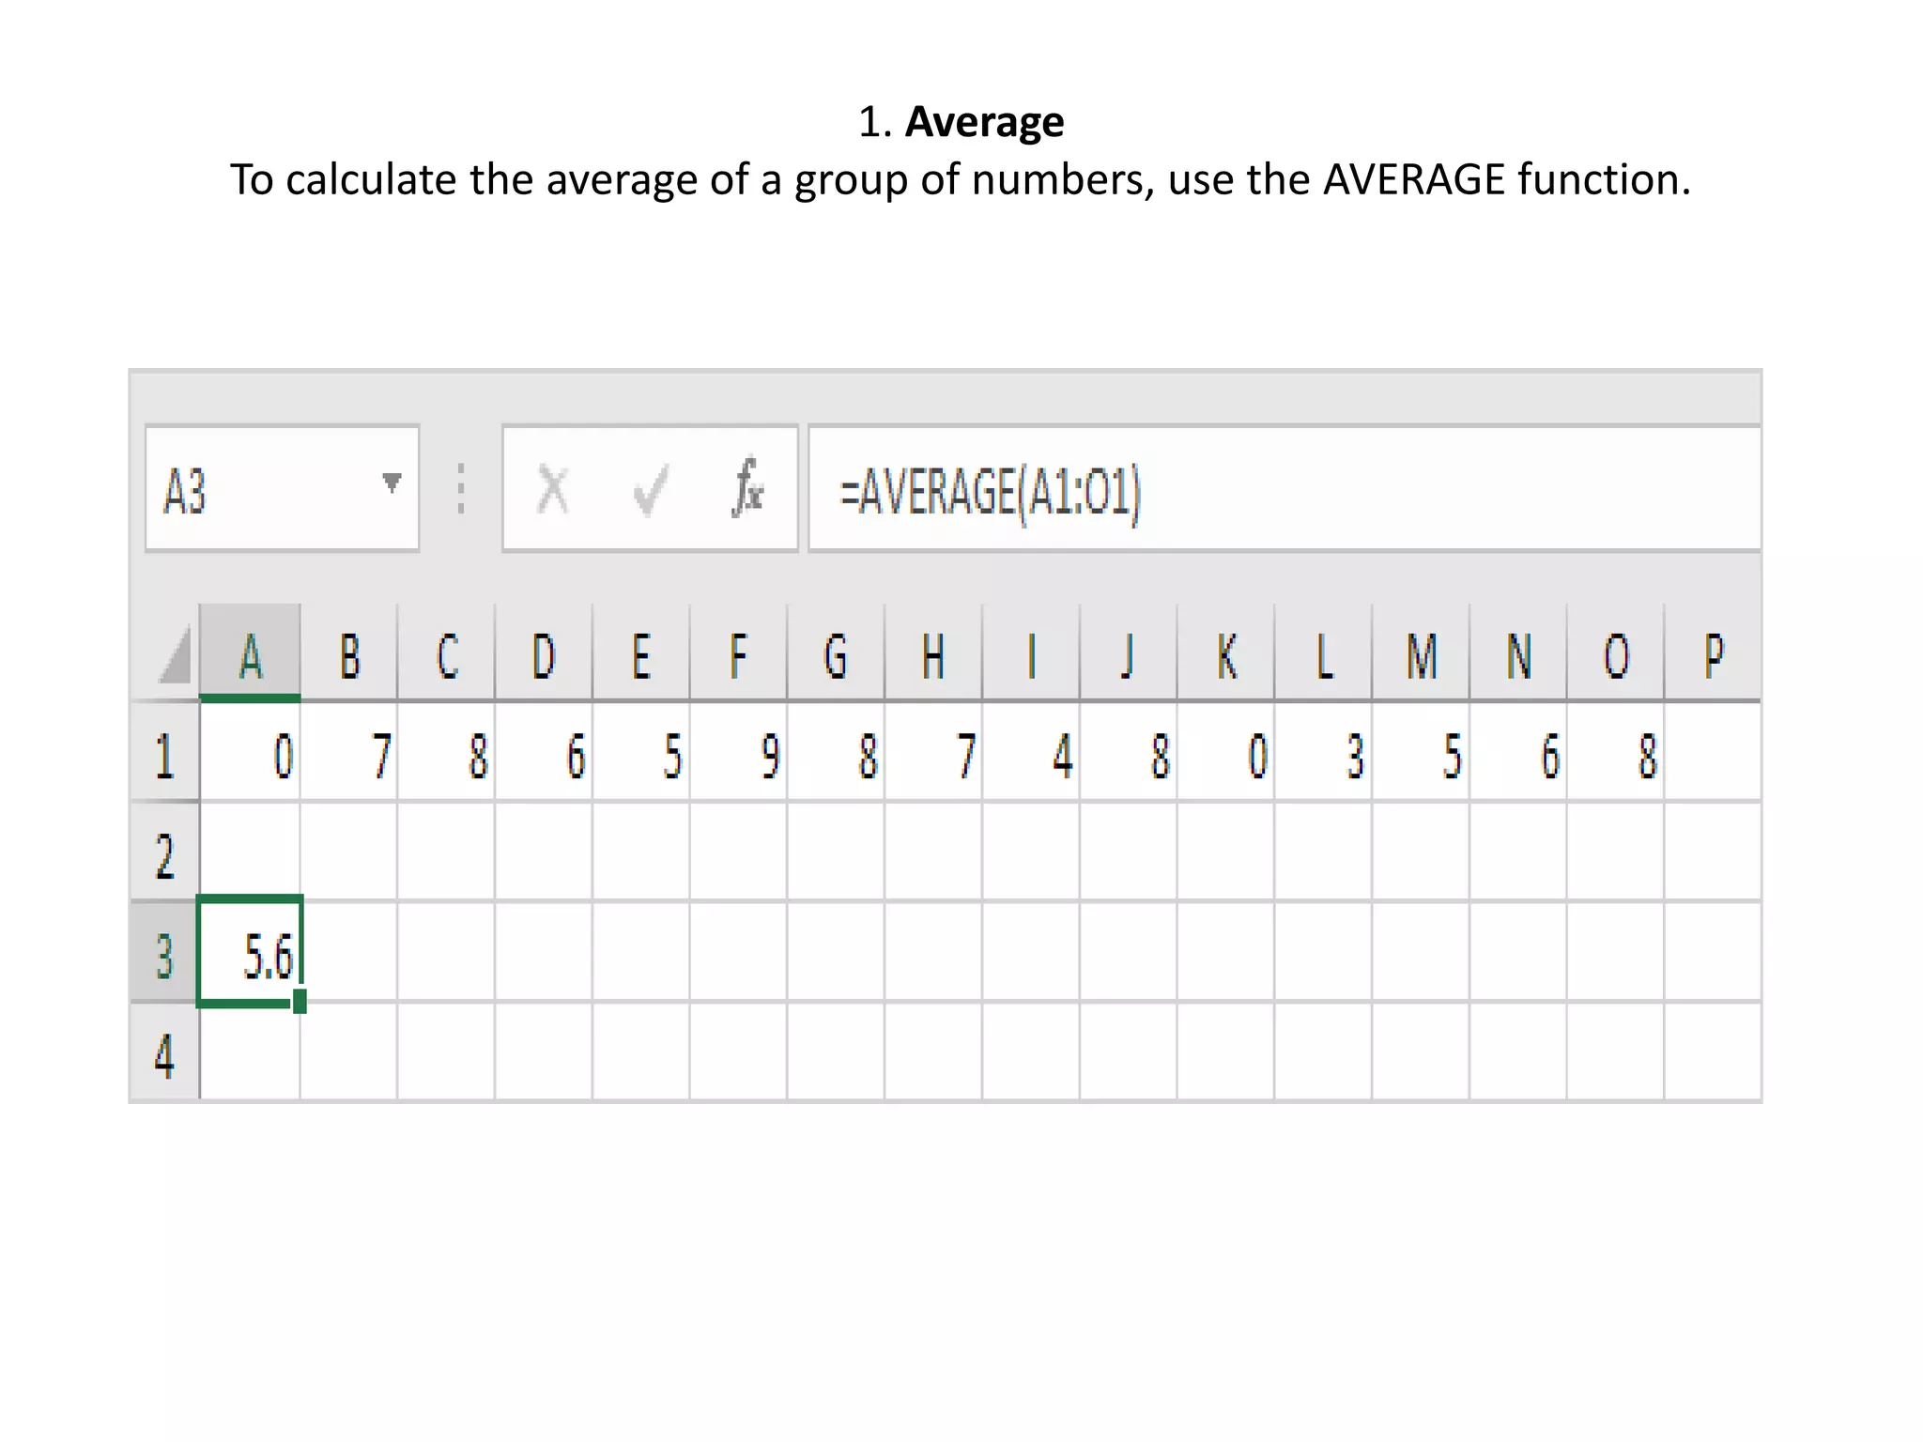Select row 3 header
Image resolution: width=1923 pixels, height=1442 pixels.
[x=165, y=955]
